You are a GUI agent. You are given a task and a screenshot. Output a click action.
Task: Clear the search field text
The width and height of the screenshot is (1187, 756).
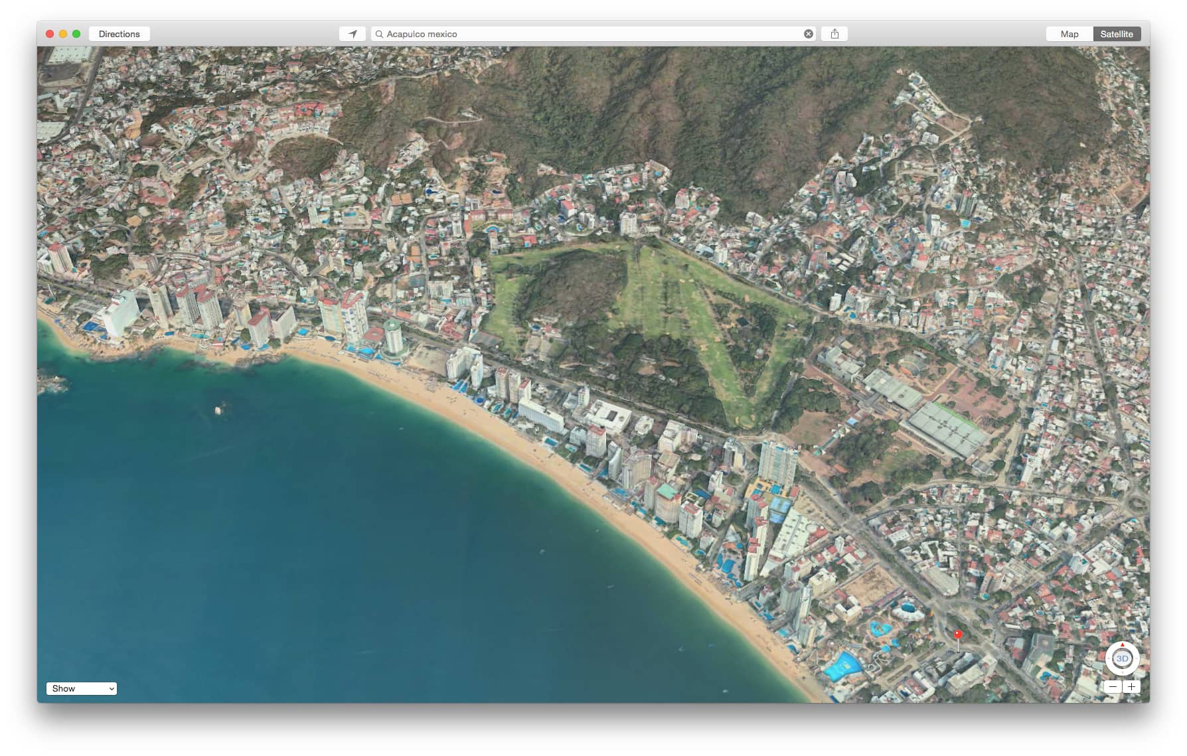tap(809, 34)
